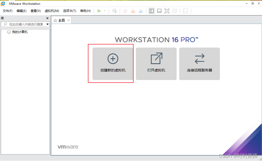The height and width of the screenshot is (161, 262).
Task: Click the green power-on play button
Action: pyautogui.click(x=99, y=11)
